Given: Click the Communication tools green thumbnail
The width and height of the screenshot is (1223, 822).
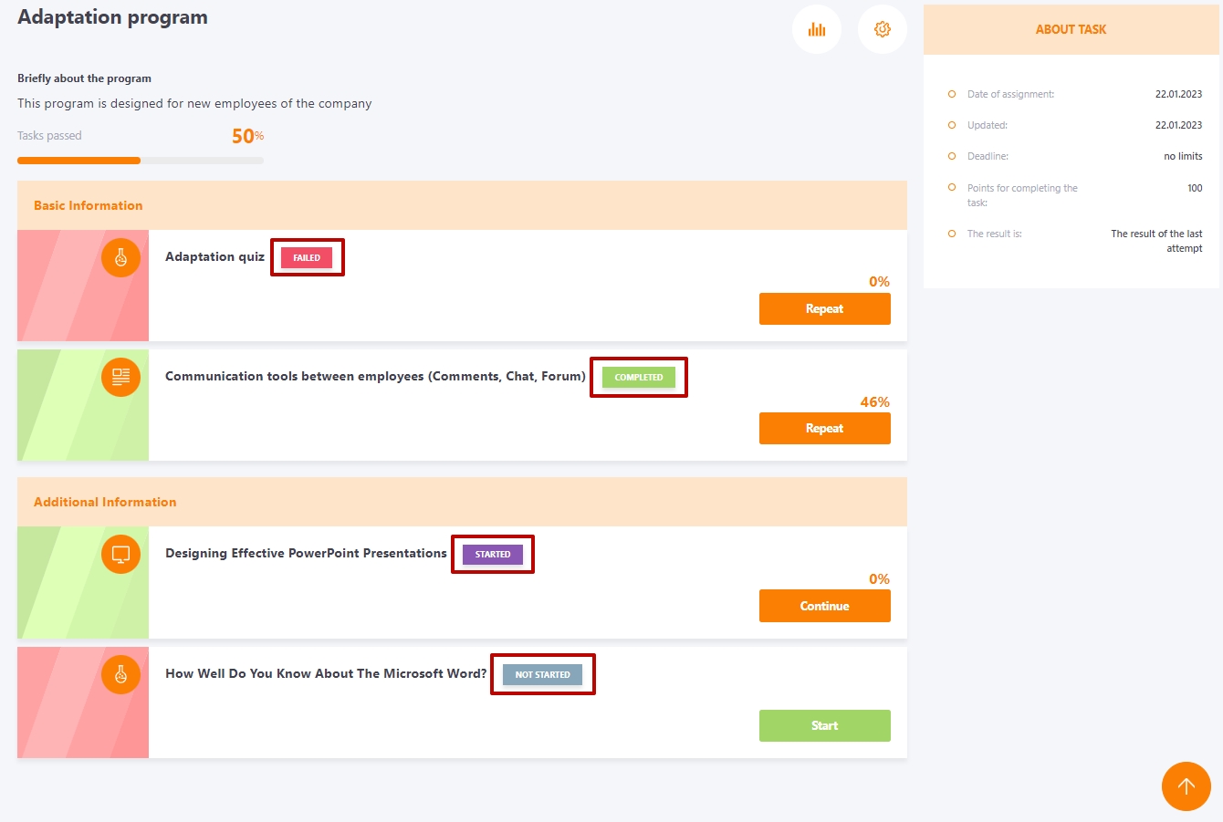Looking at the screenshot, I should 83,405.
